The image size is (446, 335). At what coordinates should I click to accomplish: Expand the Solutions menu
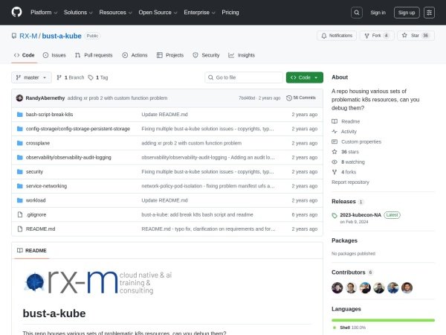(78, 13)
